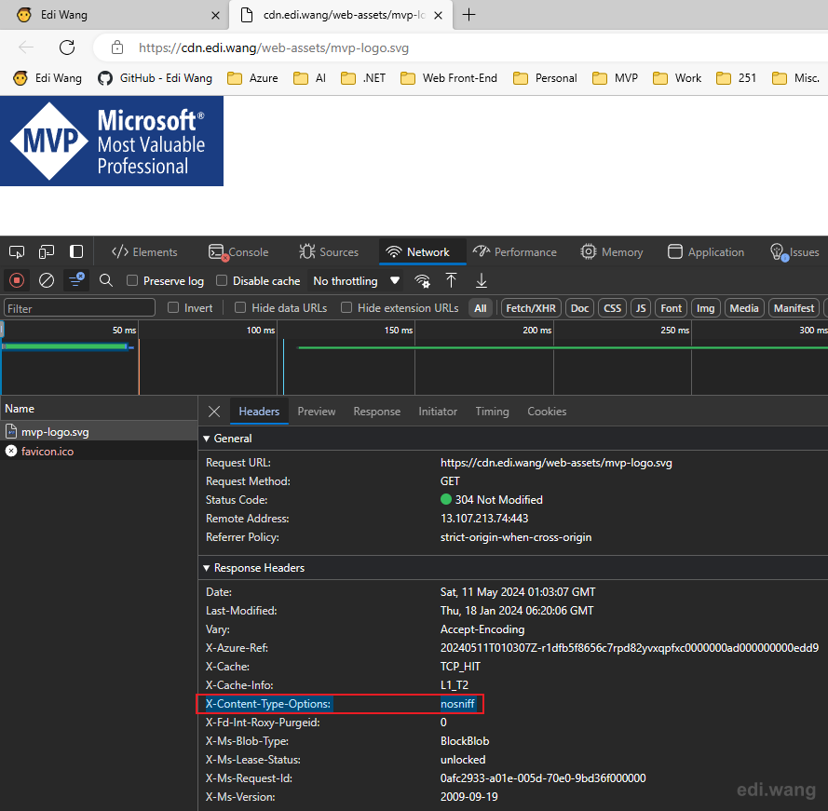Open the Application panel
Viewport: 828px width, 811px height.
[x=706, y=251]
